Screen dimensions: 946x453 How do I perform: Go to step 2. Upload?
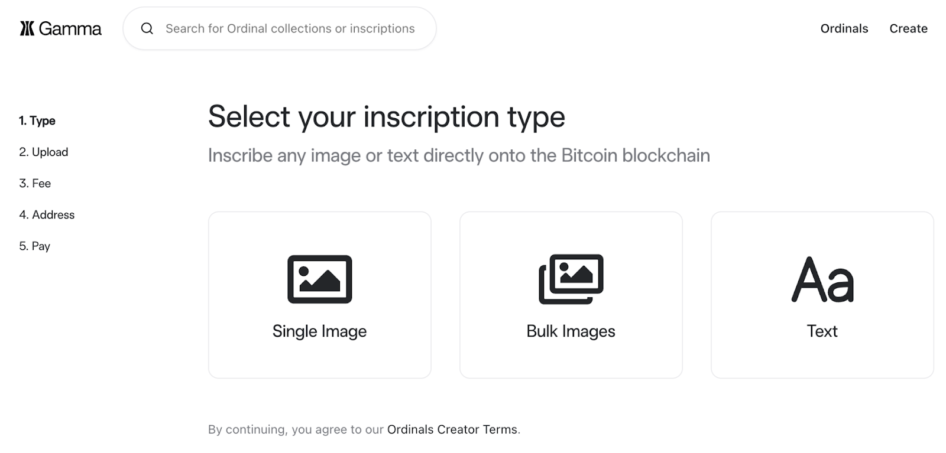click(44, 152)
